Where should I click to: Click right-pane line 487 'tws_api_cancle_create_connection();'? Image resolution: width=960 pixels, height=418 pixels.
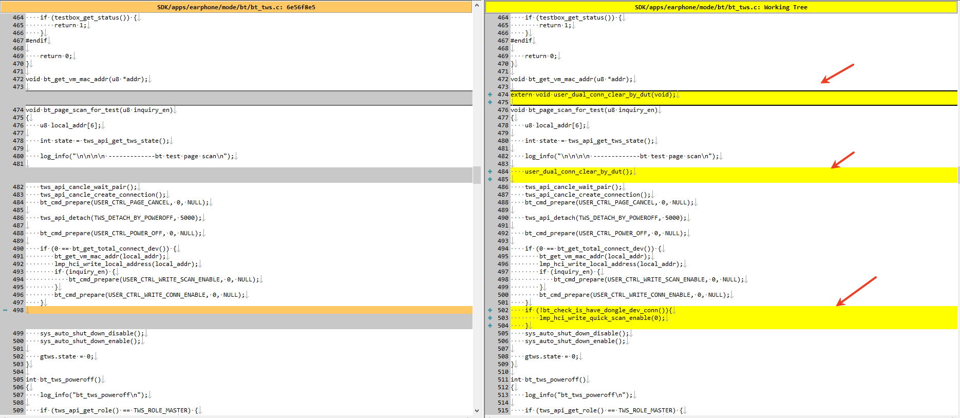pos(588,195)
